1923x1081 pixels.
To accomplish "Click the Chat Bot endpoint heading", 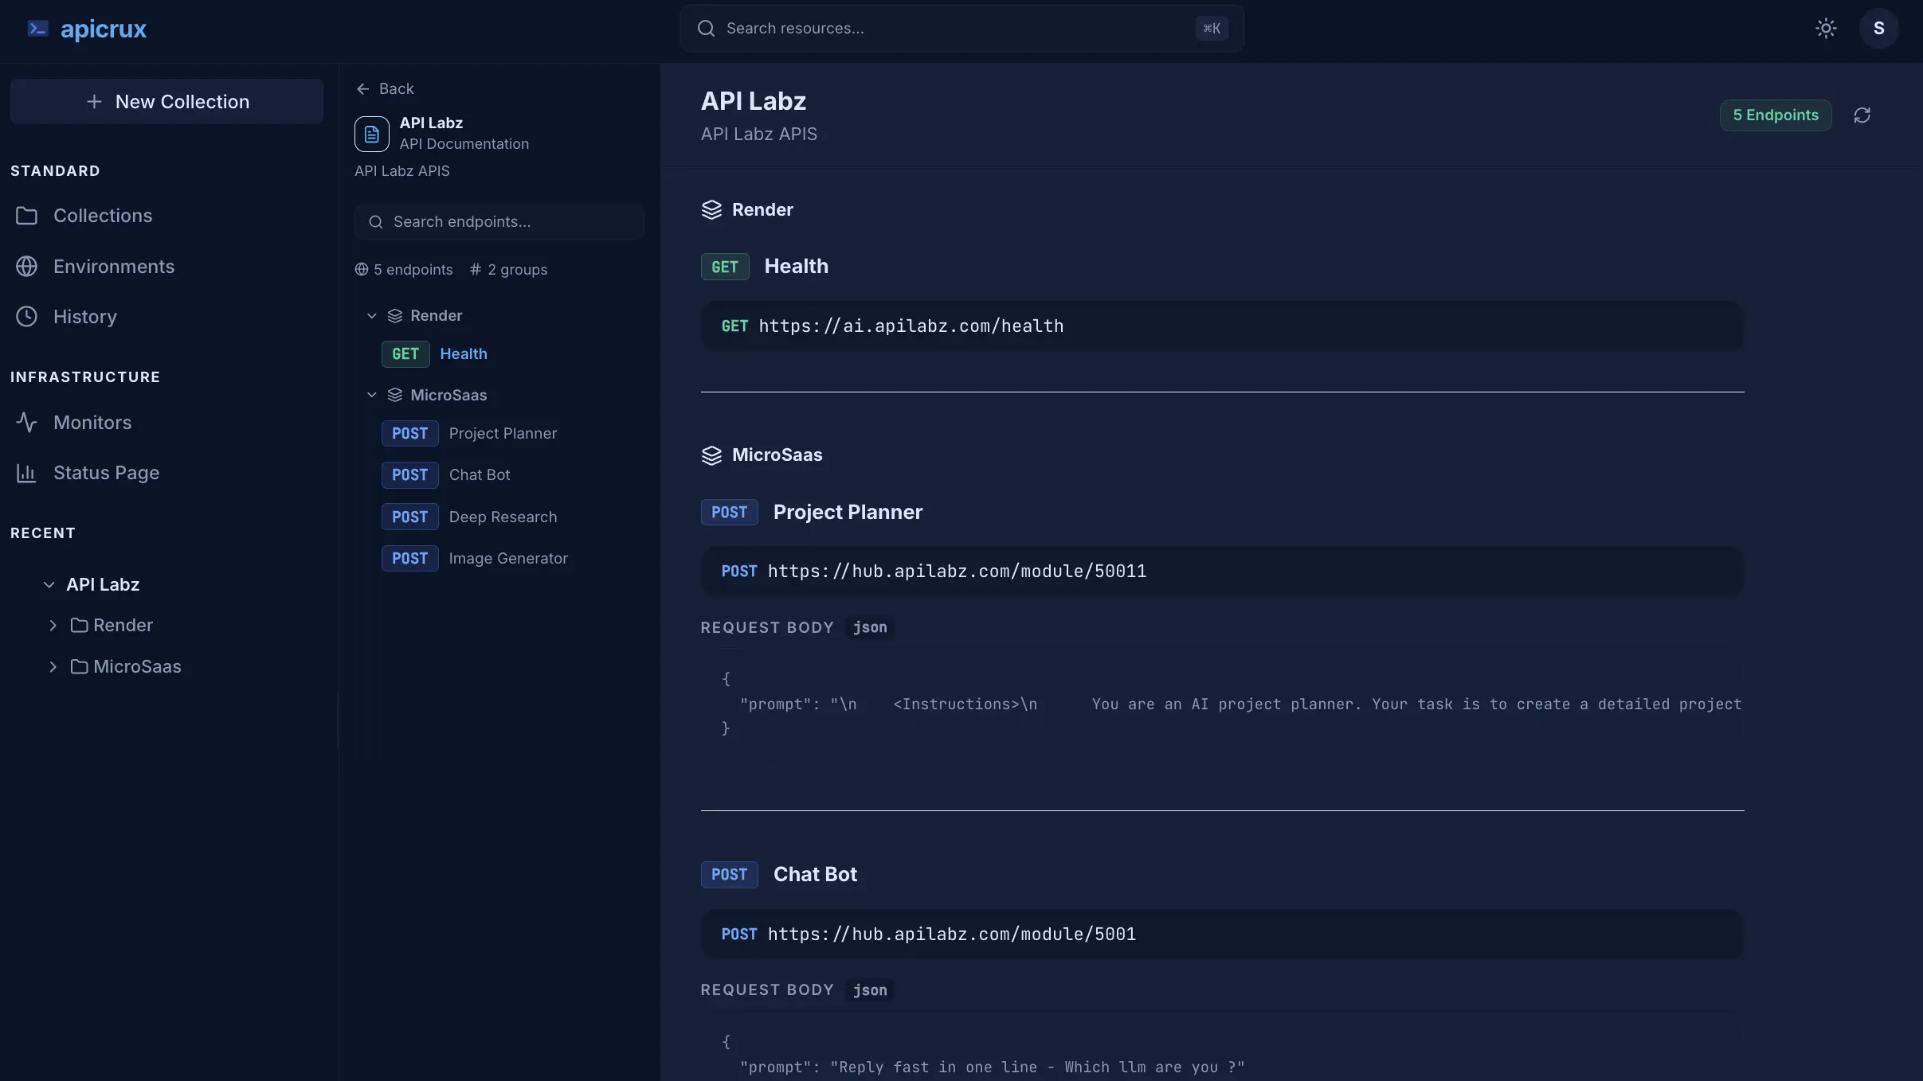I will (815, 875).
